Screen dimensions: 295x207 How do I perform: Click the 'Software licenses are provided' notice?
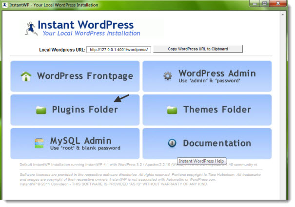click(140, 177)
